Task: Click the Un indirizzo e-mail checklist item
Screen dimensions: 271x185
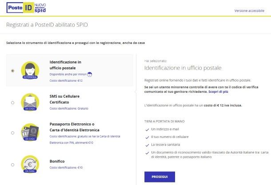Action: coord(165,129)
